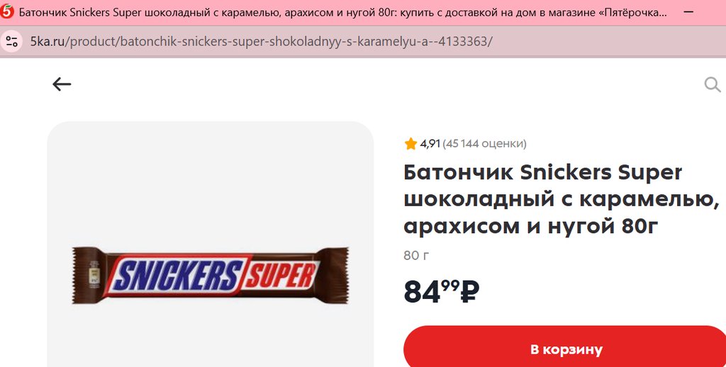Click the ruble currency symbol by price
Image resolution: width=726 pixels, height=367 pixels.
click(x=469, y=292)
